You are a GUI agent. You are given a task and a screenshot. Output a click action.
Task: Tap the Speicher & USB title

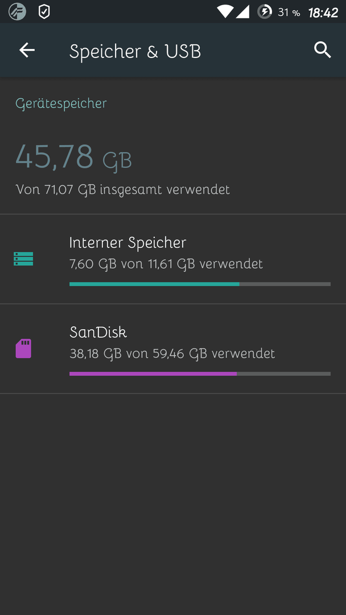point(135,51)
